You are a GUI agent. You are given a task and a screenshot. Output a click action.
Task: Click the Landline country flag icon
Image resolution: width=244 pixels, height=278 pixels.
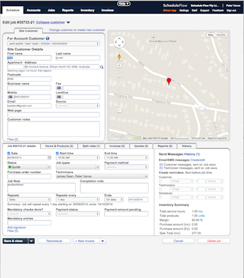click(x=59, y=97)
